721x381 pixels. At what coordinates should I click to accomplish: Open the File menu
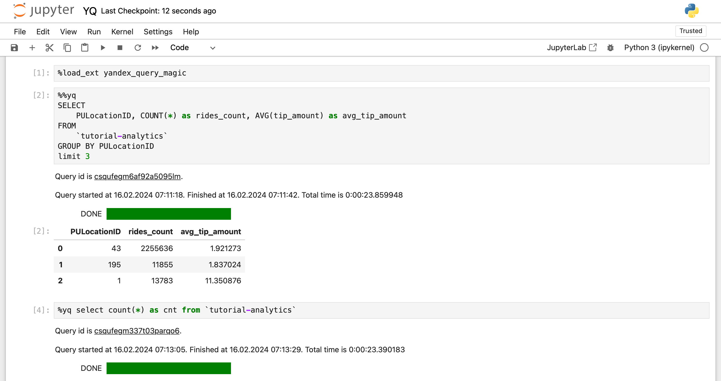(20, 32)
